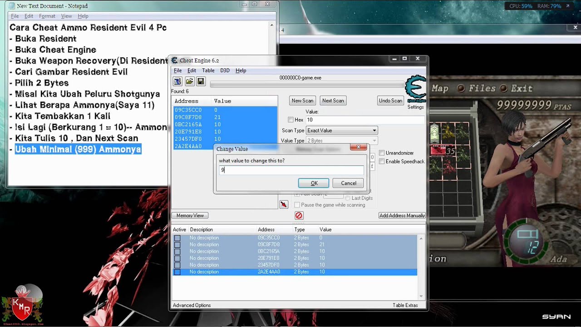Click the red arrow copy-to-address-list icon
The image size is (581, 327).
(x=284, y=205)
